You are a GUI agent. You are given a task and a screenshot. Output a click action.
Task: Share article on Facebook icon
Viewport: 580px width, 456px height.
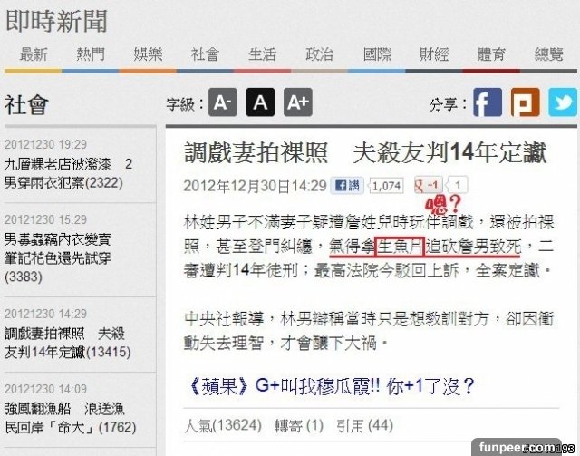[x=488, y=102]
